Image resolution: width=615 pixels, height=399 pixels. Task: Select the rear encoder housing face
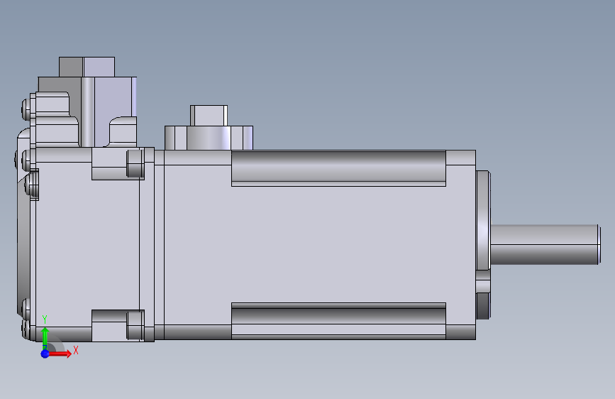(87, 244)
